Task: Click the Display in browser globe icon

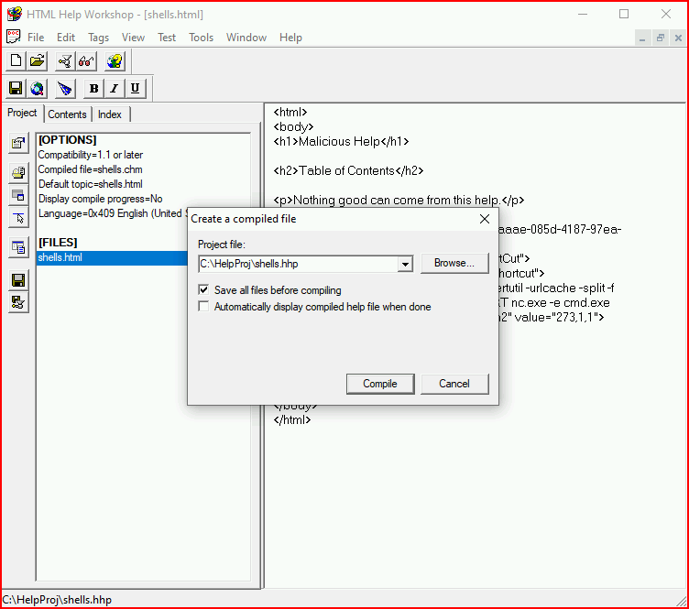Action: [38, 88]
